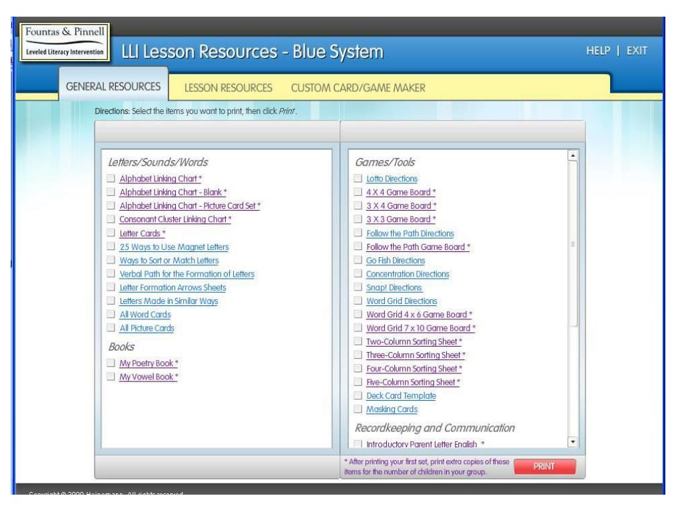The image size is (682, 512).
Task: Tick the All Picture Cards checkbox
Action: [x=111, y=327]
